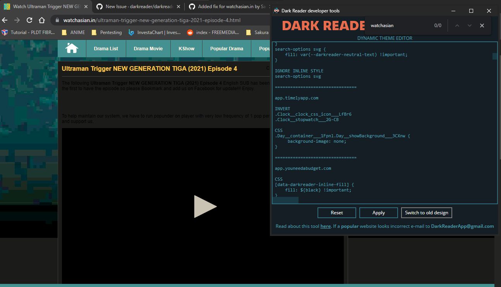Open the Pentesting bookmark folder
501x287 pixels.
tap(106, 32)
